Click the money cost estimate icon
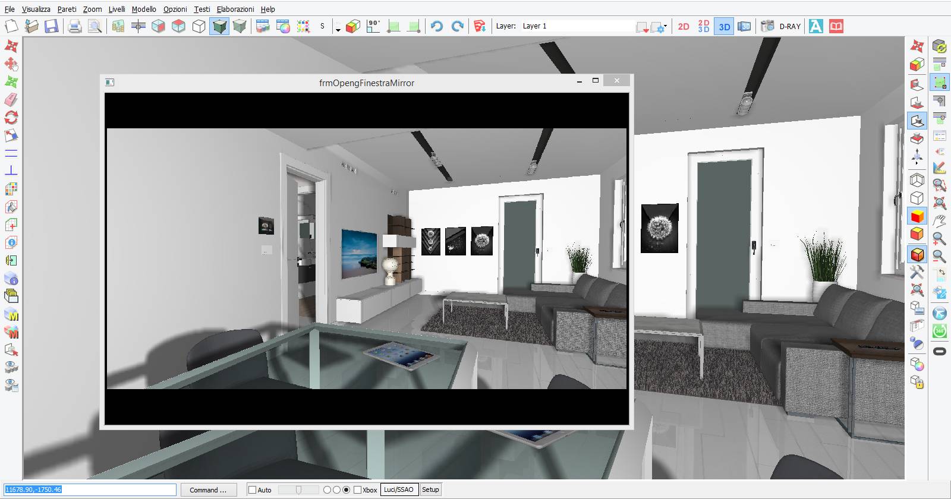 118,26
